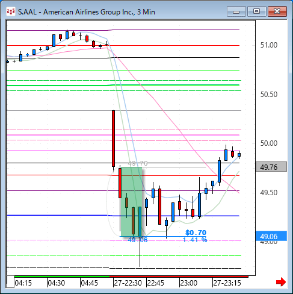Click the red scroll-right arrow icon
This screenshot has height=294, width=293.
281,282
